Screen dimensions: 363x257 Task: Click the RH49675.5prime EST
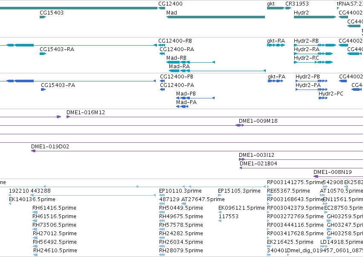point(162,221)
